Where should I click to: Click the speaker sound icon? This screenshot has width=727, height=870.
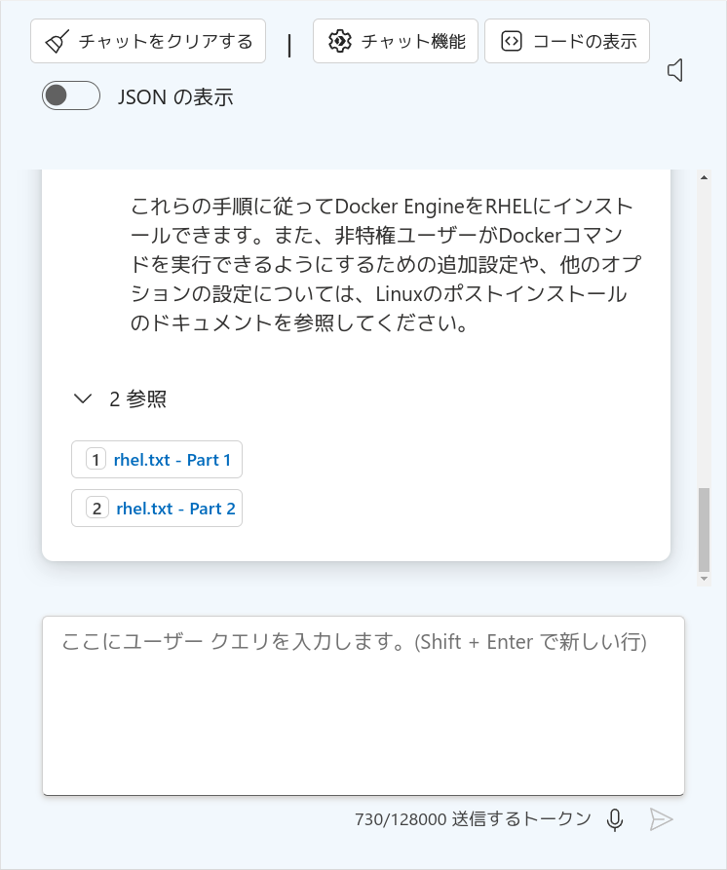[674, 70]
